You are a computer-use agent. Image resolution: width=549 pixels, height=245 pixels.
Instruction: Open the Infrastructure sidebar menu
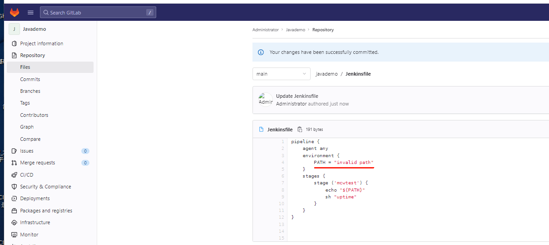(35, 222)
